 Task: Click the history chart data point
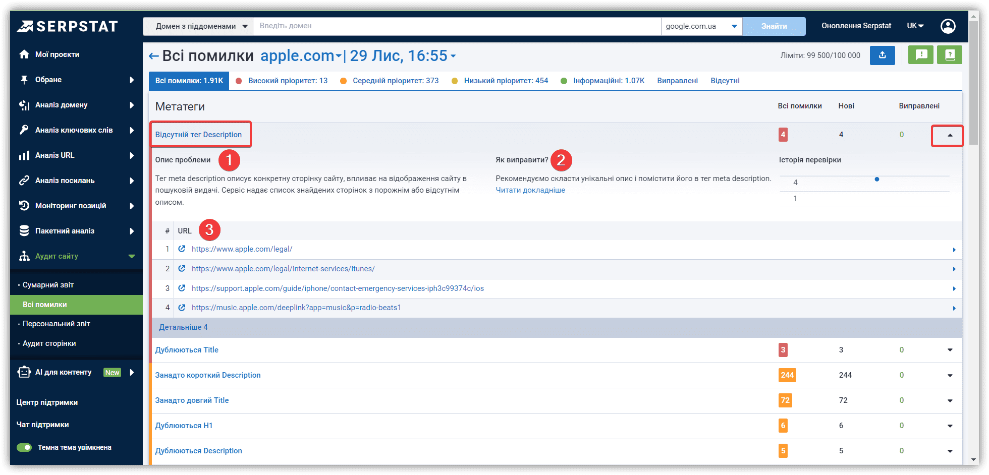(x=877, y=179)
